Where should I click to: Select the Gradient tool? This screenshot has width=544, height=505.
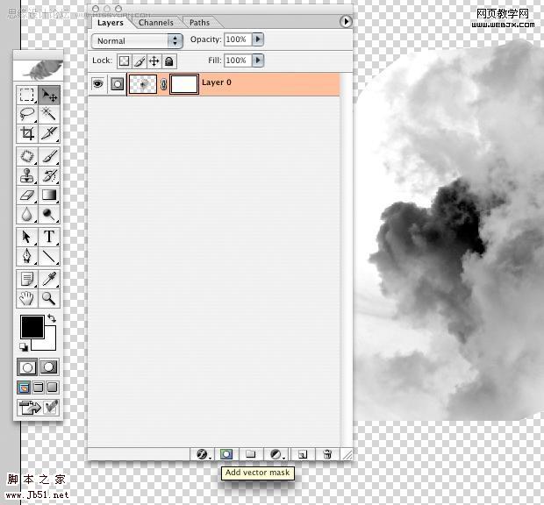49,195
